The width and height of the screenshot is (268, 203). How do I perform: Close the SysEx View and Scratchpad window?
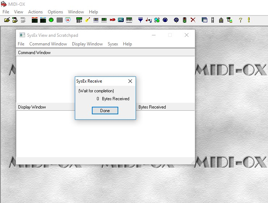click(187, 35)
